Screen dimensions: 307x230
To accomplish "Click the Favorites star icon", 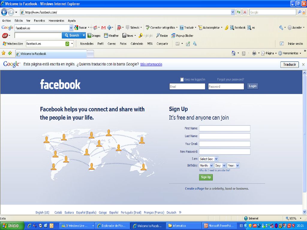I will tap(3, 53).
